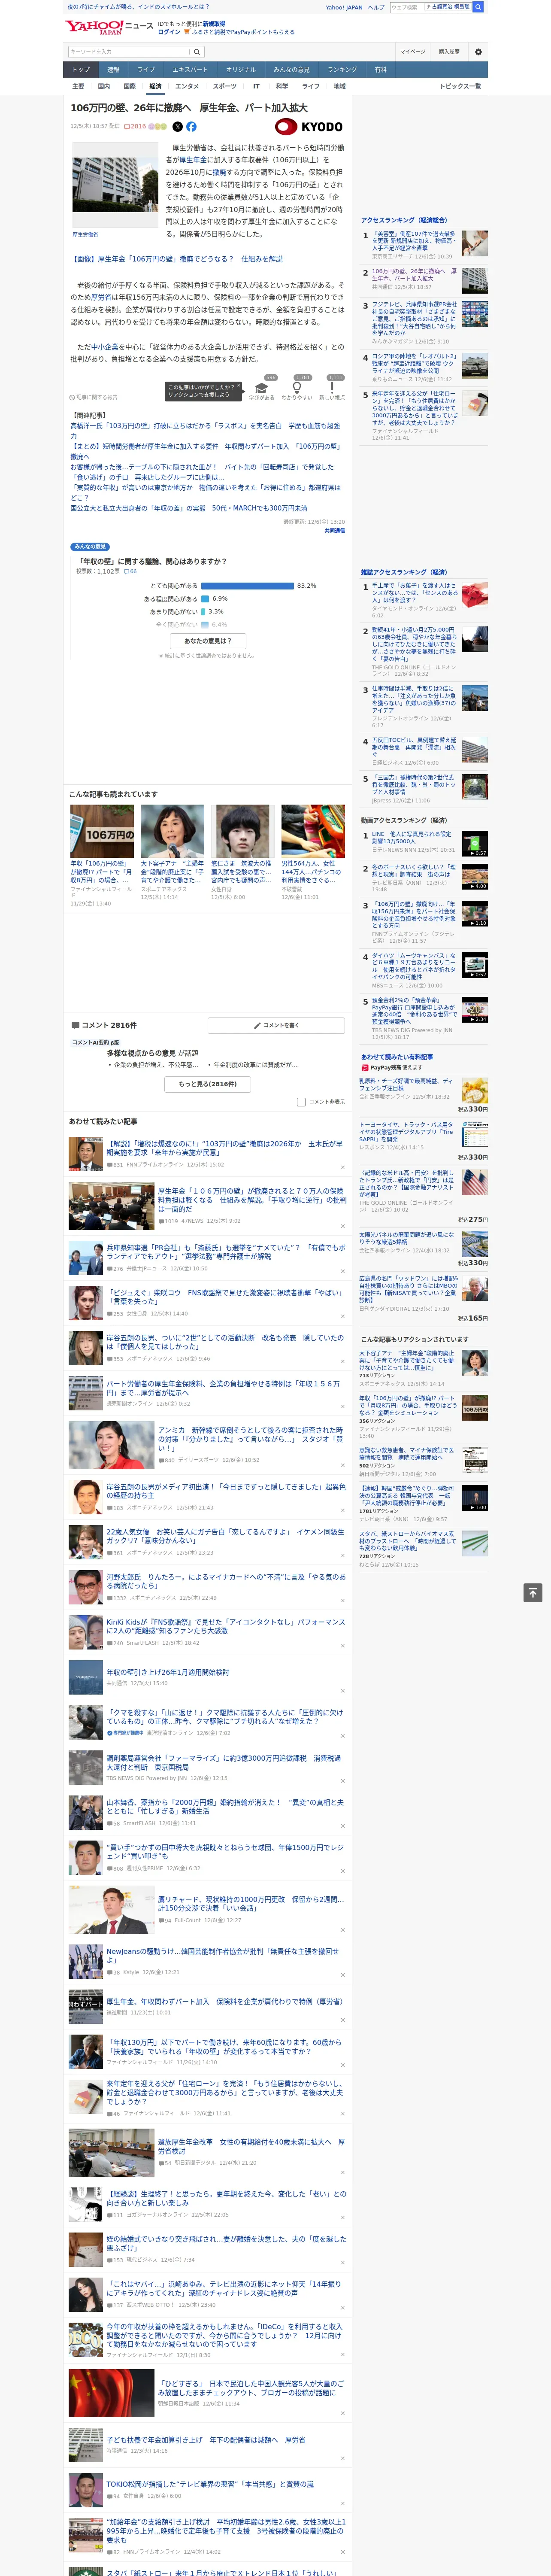Share the article on Facebook
The height and width of the screenshot is (2576, 551).
click(x=191, y=127)
